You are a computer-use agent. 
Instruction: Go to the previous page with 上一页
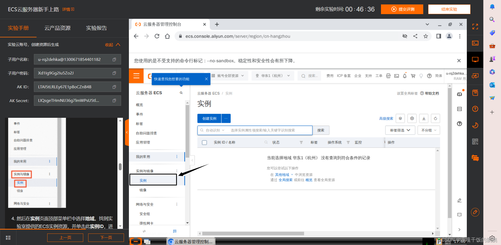tap(65, 238)
